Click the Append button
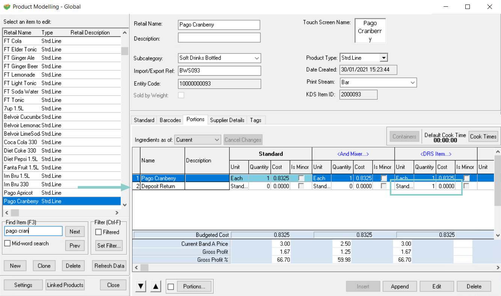The image size is (501, 296). 400,287
